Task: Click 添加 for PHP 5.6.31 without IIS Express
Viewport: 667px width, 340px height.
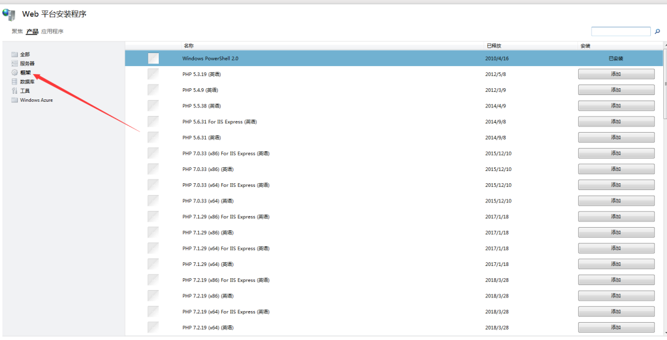Action: (x=616, y=137)
